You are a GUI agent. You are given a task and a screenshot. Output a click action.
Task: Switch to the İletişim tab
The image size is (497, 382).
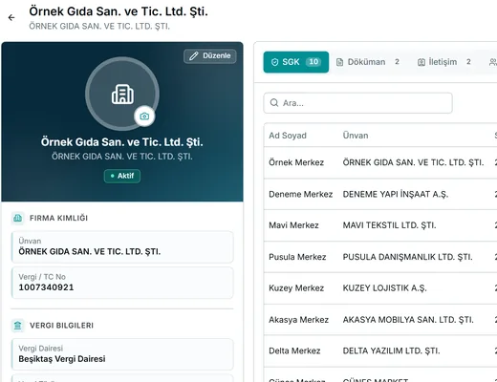[x=443, y=62]
